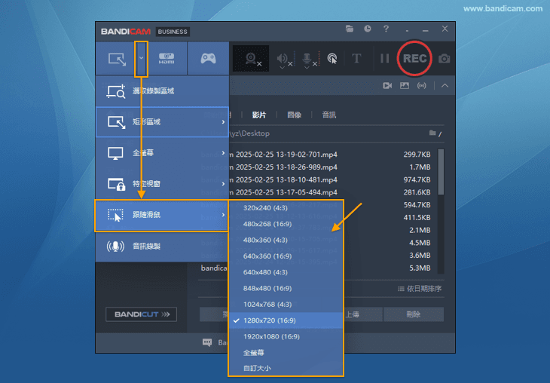Switch to the 圖像 tab
The image size is (550, 383).
tap(294, 115)
